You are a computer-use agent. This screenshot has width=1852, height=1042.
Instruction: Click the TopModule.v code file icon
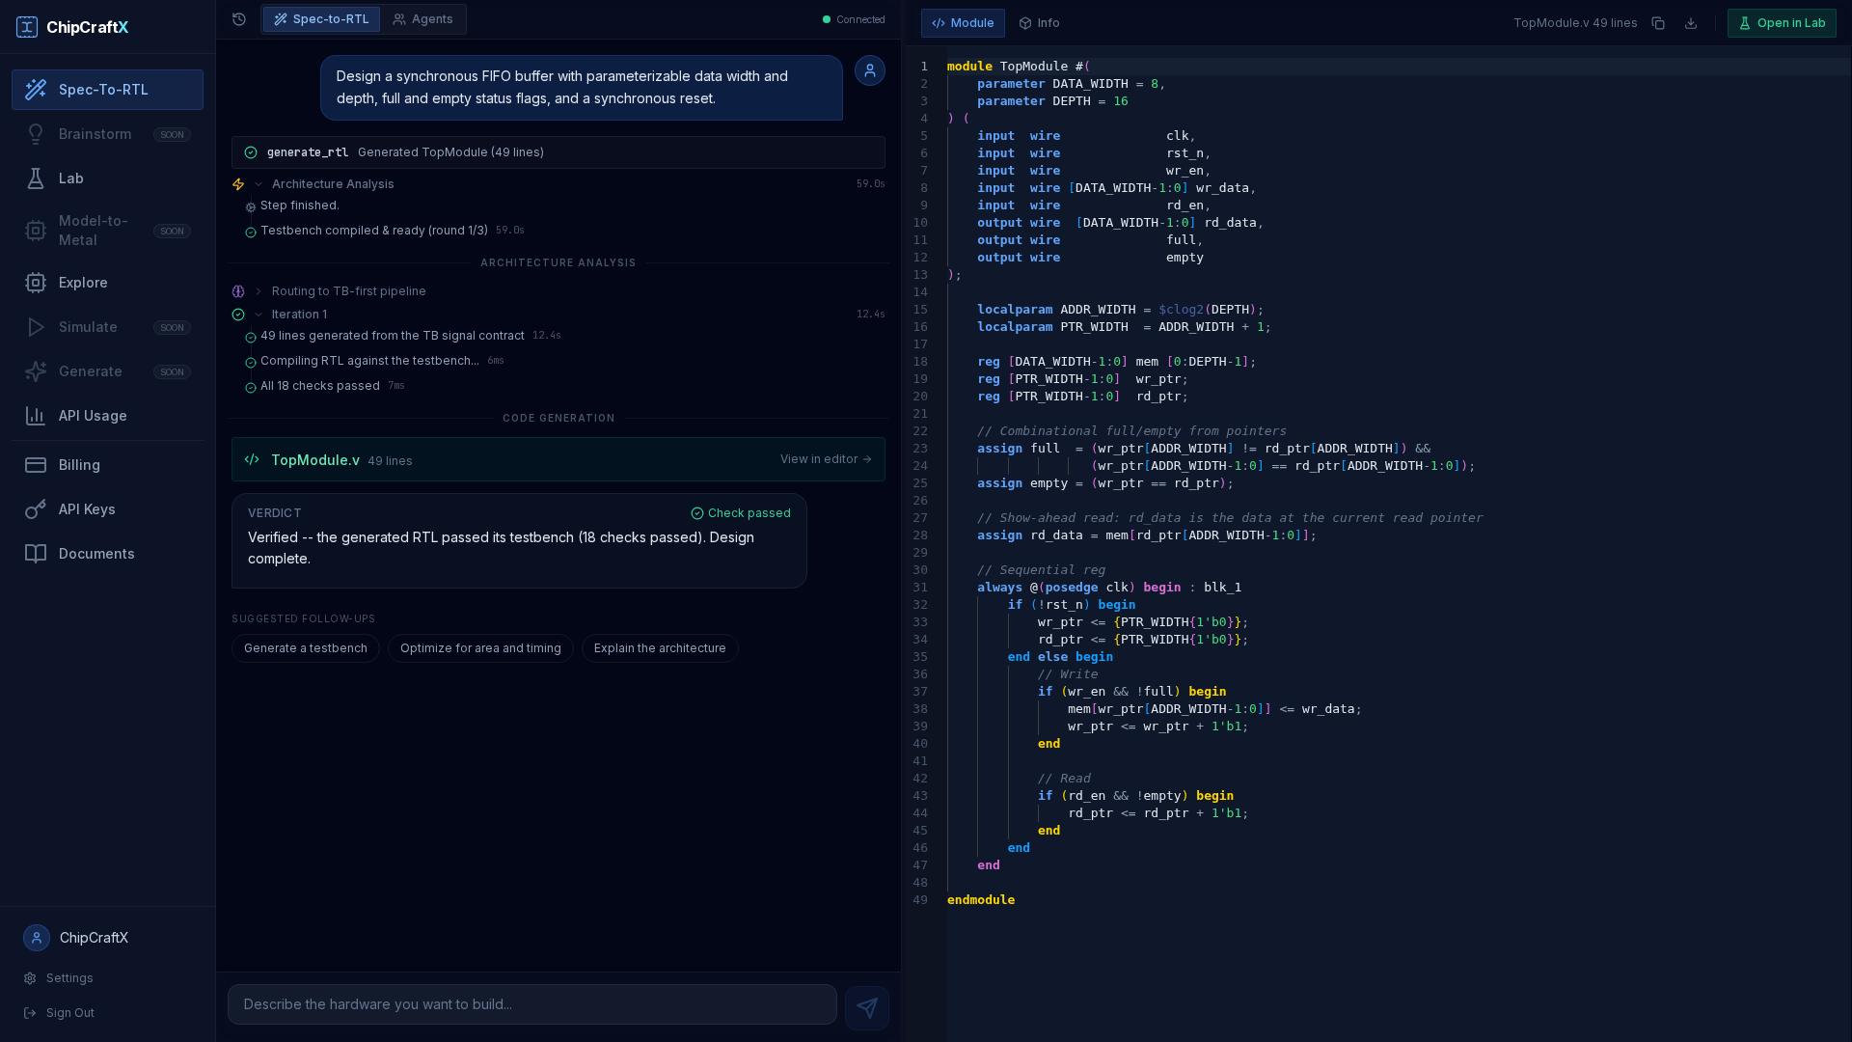252,459
